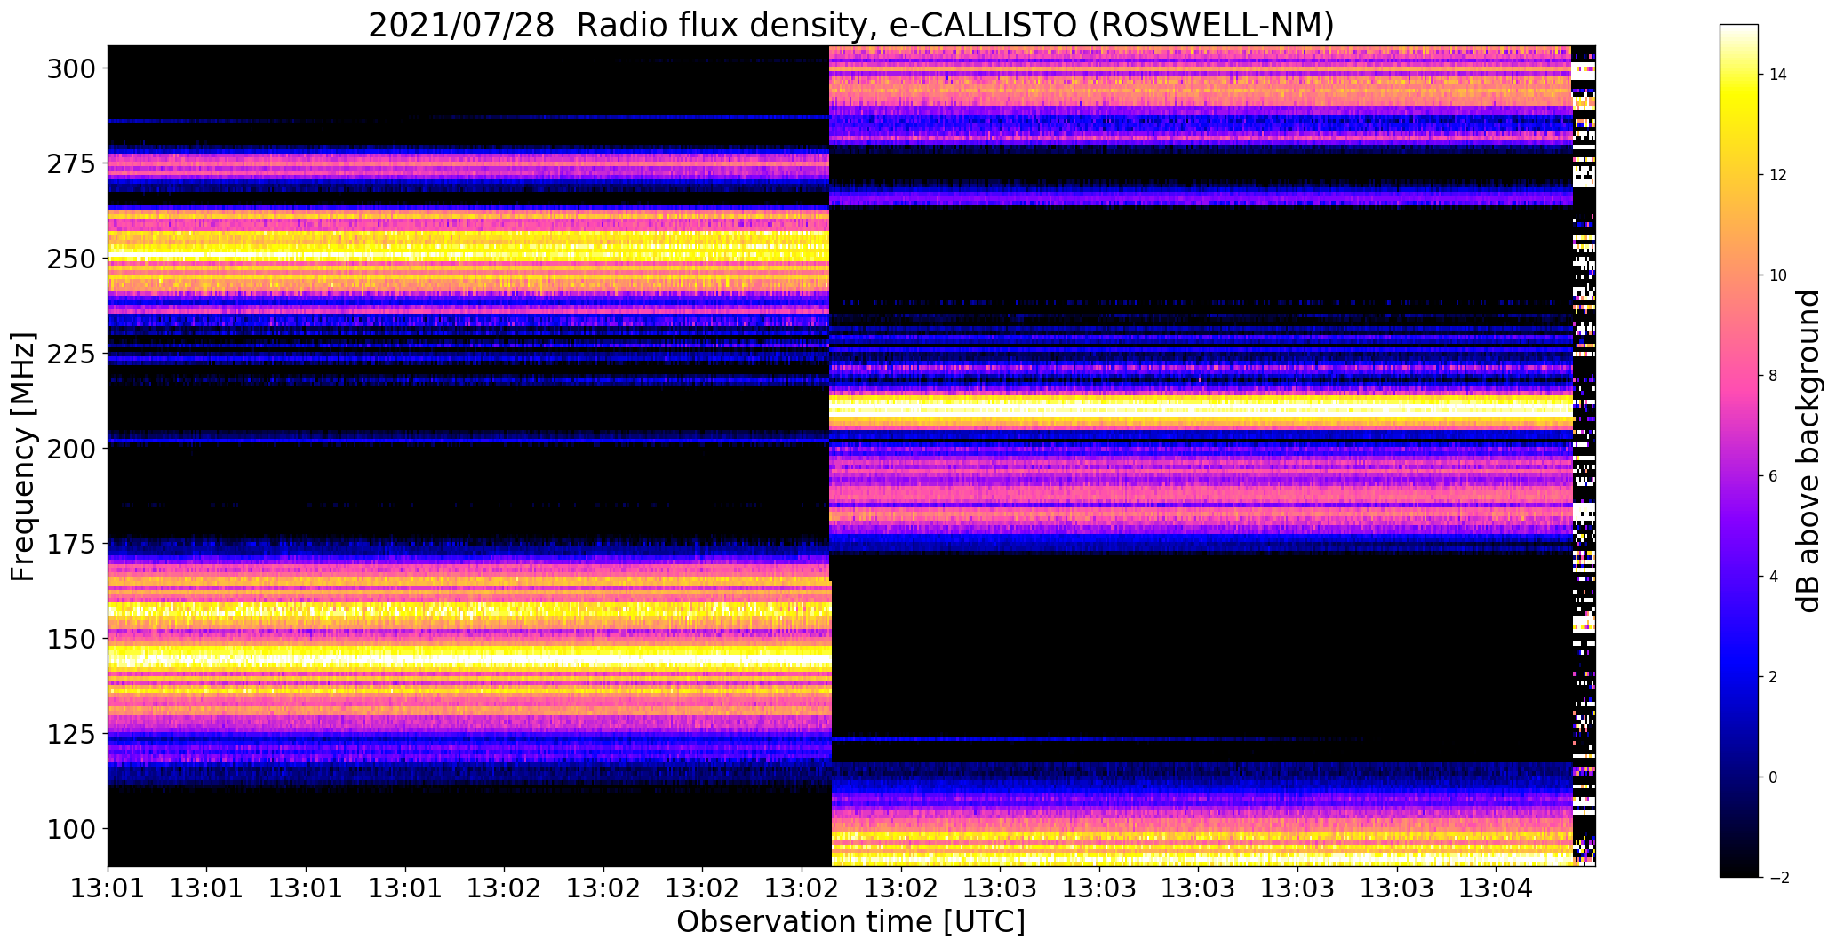1836x948 pixels.
Task: Click the plot title mentioning e-CALLISTO (ROSWELL-NM)
Action: coord(851,25)
